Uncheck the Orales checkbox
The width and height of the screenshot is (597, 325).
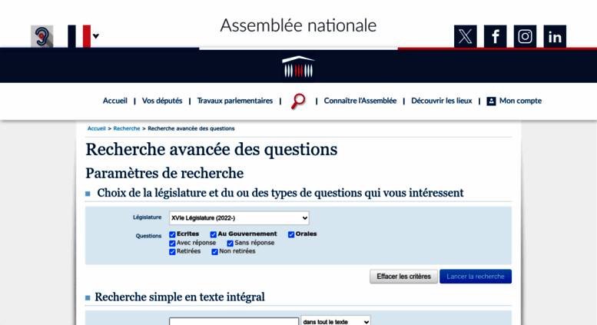pyautogui.click(x=291, y=234)
